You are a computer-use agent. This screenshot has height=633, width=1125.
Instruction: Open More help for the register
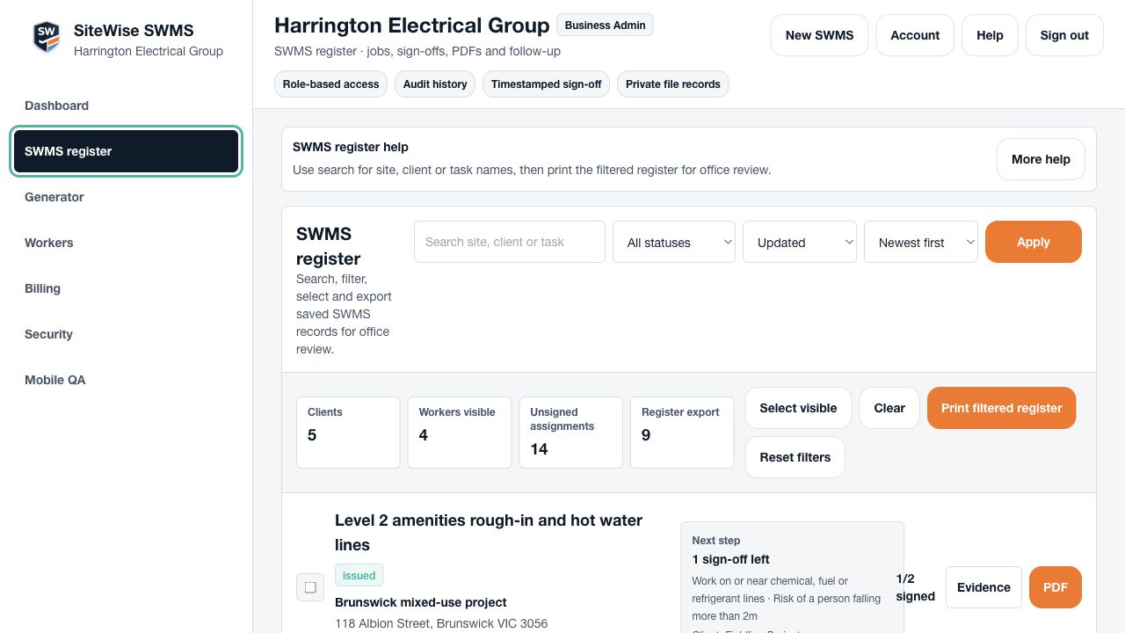tap(1041, 159)
